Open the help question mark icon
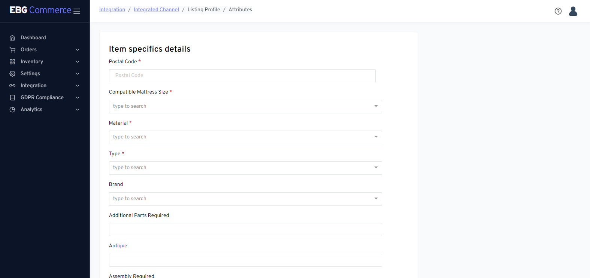This screenshot has height=278, width=590. [558, 11]
